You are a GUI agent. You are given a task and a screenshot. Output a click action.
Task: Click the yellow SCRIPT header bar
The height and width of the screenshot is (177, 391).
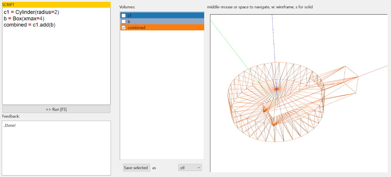click(x=56, y=5)
